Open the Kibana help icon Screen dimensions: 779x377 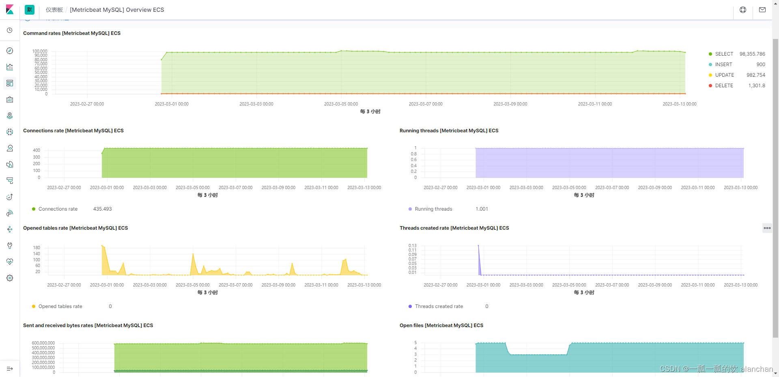point(742,10)
